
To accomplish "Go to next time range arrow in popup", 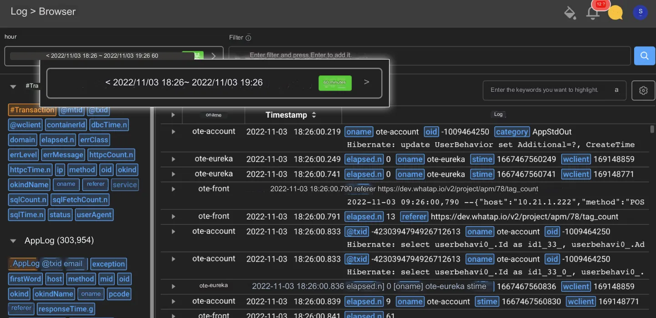I will pyautogui.click(x=367, y=82).
